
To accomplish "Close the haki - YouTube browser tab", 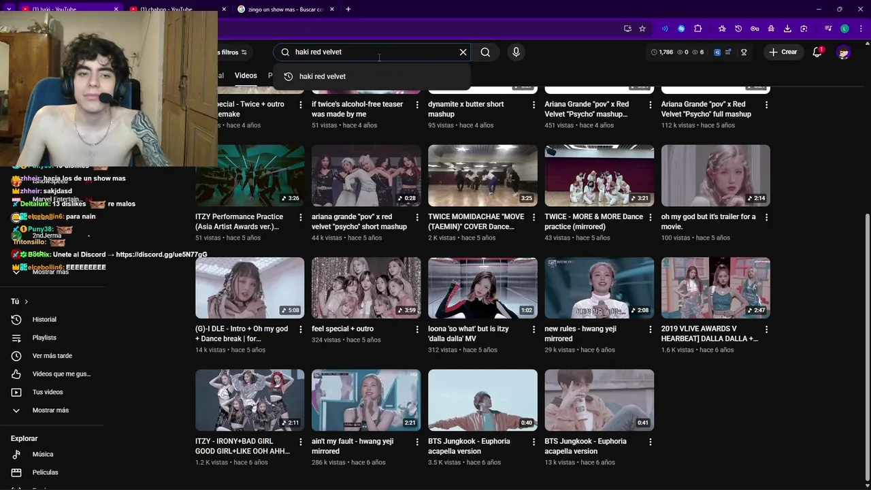I will (116, 10).
